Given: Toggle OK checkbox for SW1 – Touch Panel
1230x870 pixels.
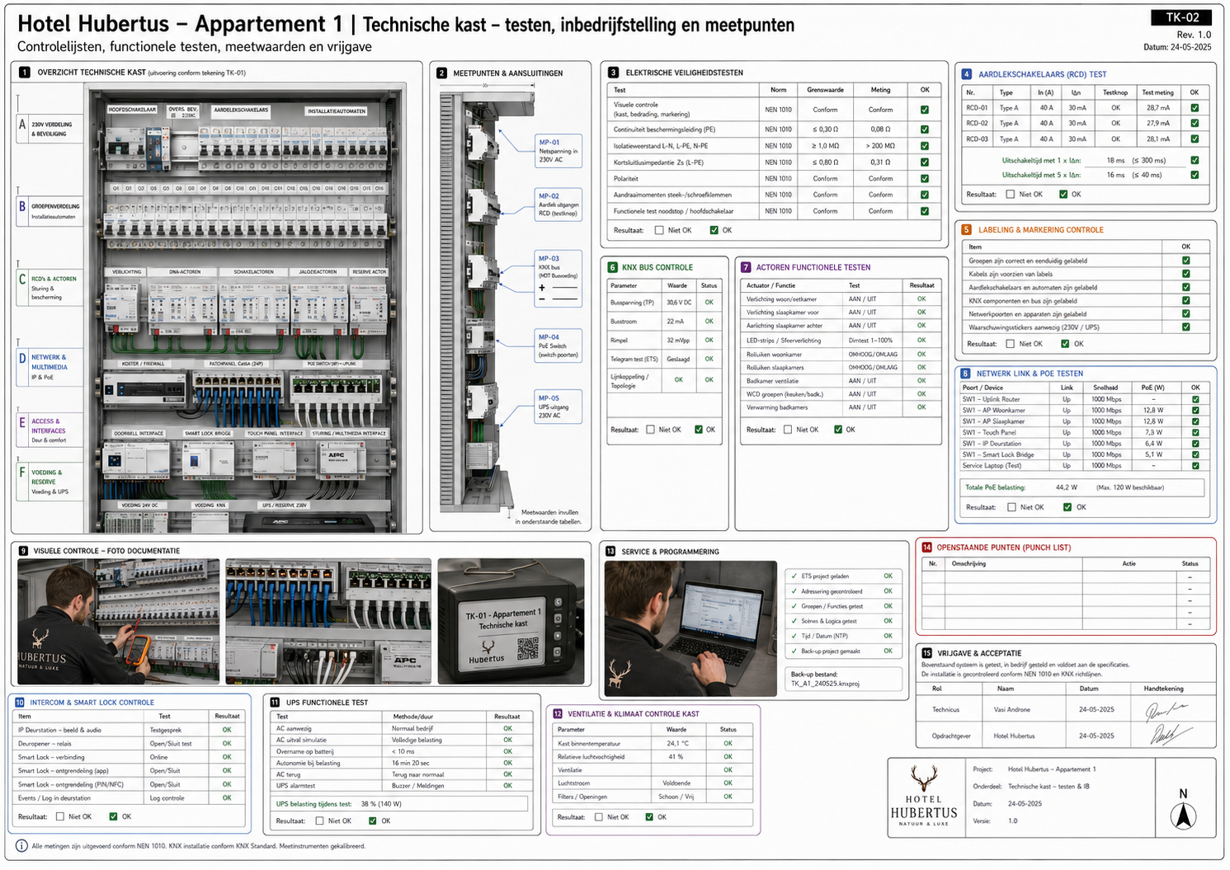Looking at the screenshot, I should (x=1195, y=432).
